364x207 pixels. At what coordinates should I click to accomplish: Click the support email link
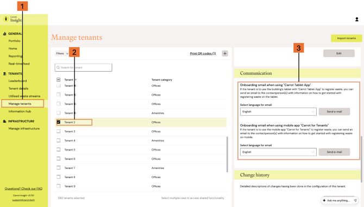pyautogui.click(x=23, y=200)
